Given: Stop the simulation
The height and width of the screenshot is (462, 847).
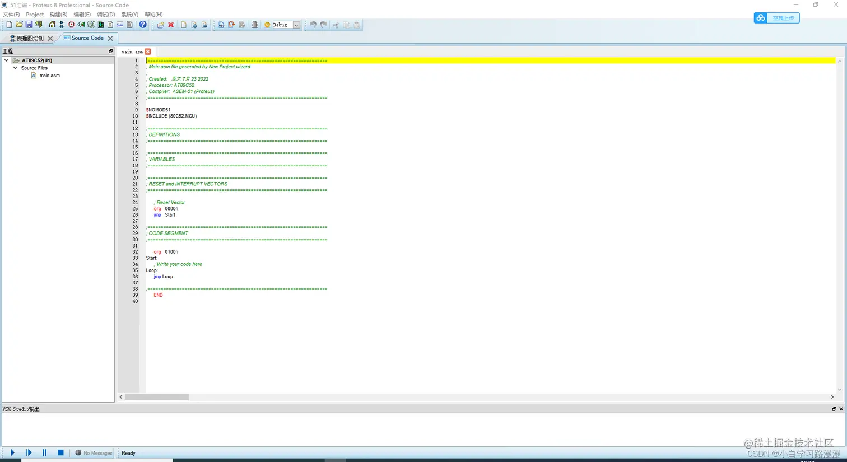Looking at the screenshot, I should (61, 452).
